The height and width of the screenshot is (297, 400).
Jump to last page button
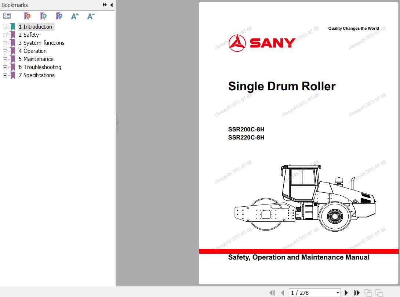pos(357,293)
